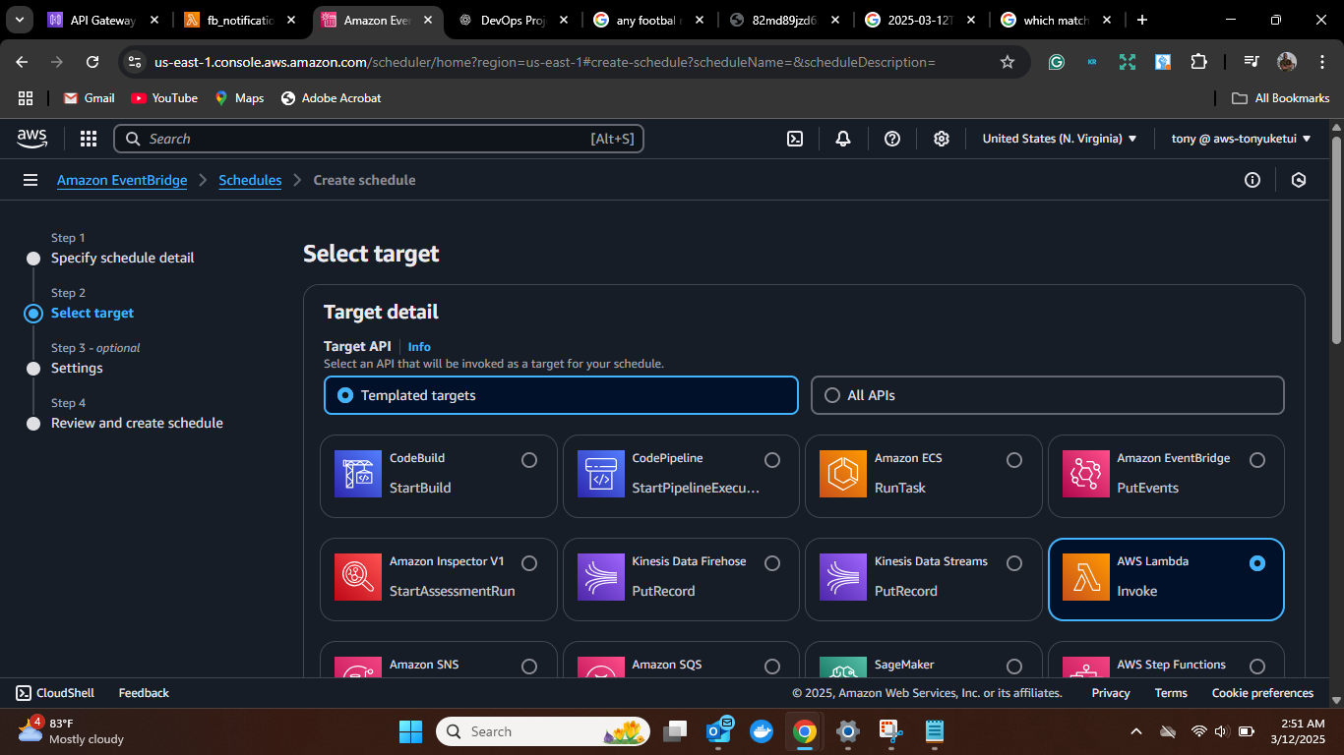Bookmark this page with the star

pos(1008,62)
